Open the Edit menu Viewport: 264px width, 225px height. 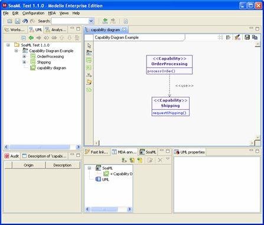pyautogui.click(x=15, y=13)
